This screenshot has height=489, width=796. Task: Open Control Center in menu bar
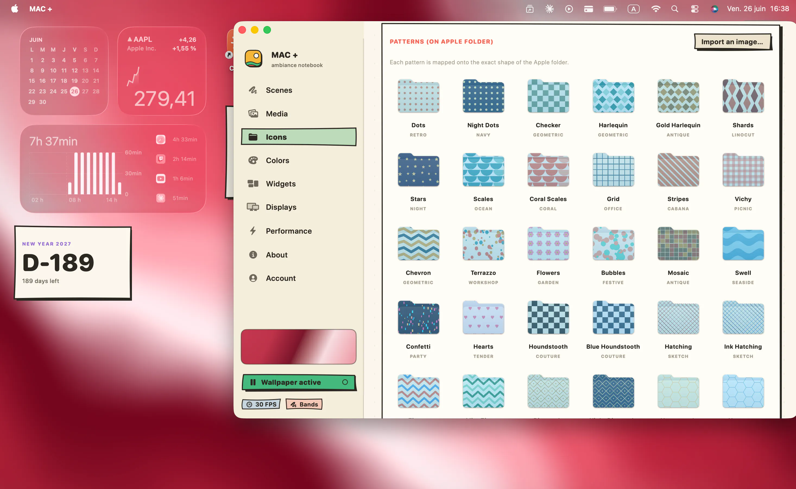pyautogui.click(x=695, y=9)
